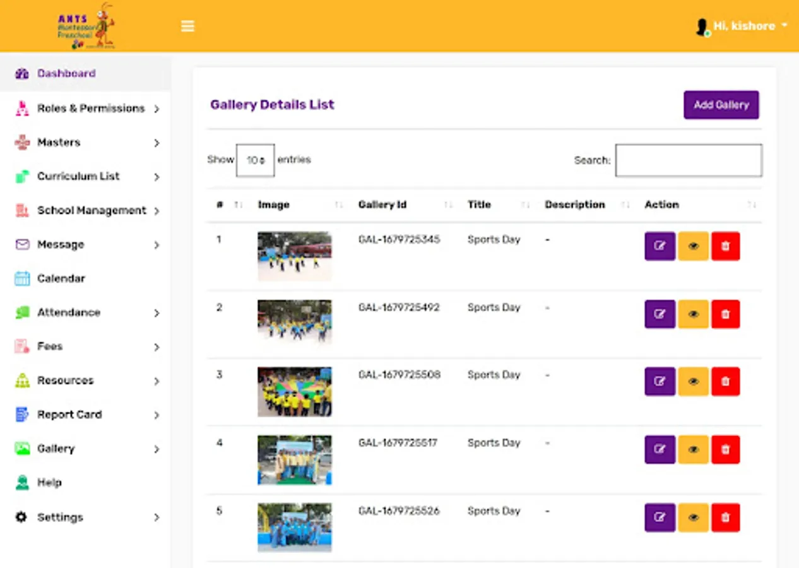
Task: Edit the gallery entry GAL-1679725508
Action: pyautogui.click(x=660, y=382)
